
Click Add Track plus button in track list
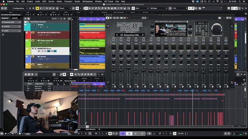coord(25,19)
